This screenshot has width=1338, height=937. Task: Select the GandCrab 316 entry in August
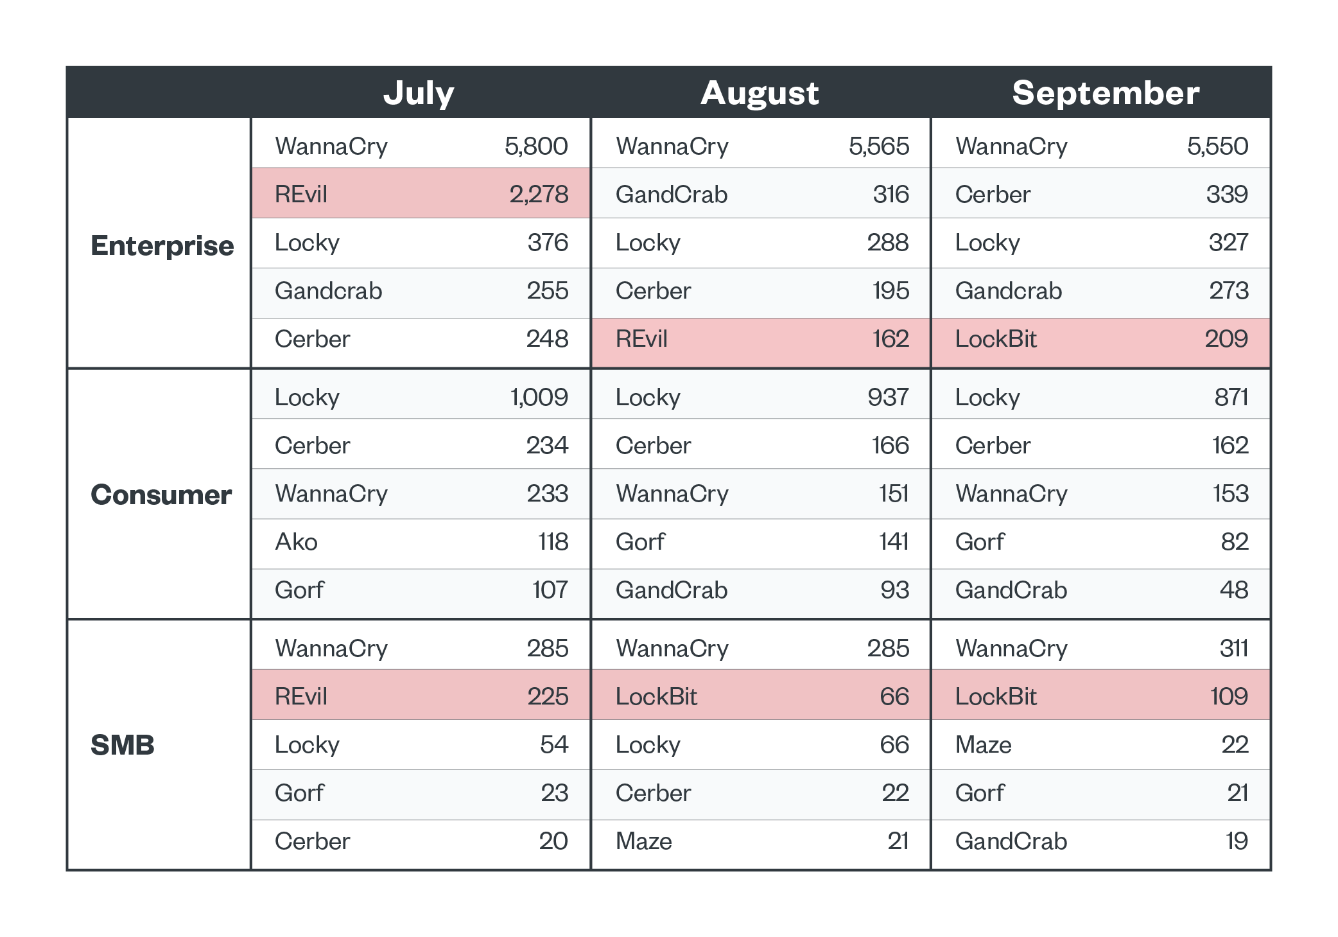click(761, 194)
